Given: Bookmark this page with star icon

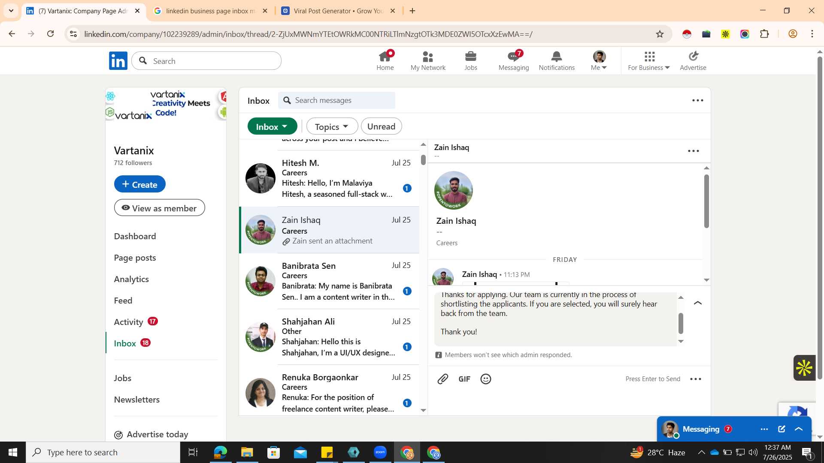Looking at the screenshot, I should coord(660,34).
